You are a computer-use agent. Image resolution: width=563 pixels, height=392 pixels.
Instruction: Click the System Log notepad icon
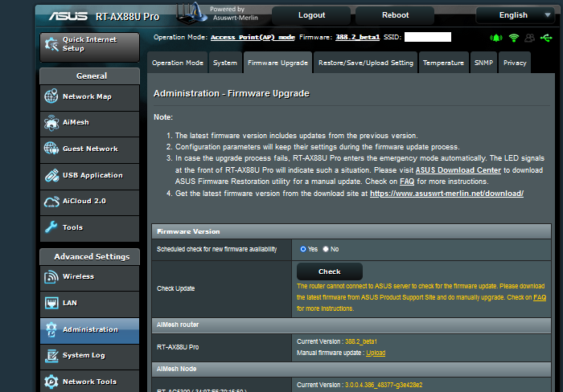(51, 355)
